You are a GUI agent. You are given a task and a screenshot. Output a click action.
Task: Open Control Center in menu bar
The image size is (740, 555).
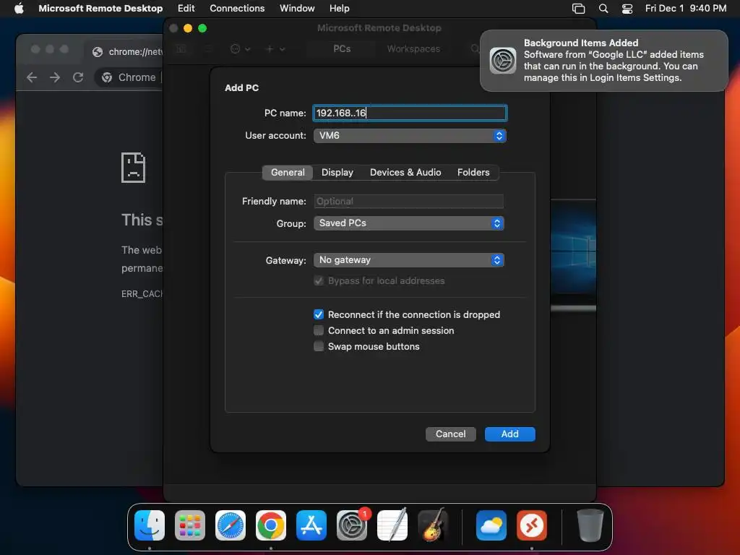point(627,8)
